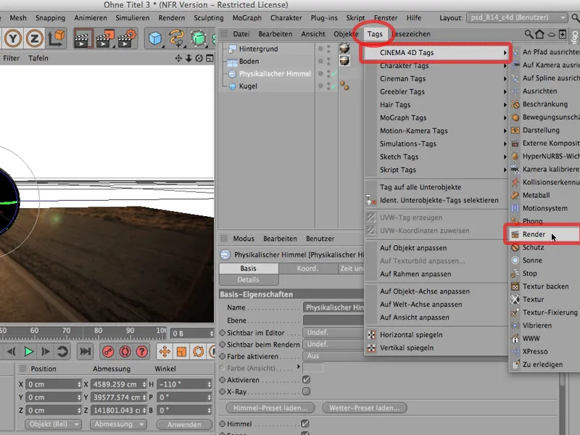
Task: Toggle the X-Ray checkbox
Action: [x=306, y=391]
